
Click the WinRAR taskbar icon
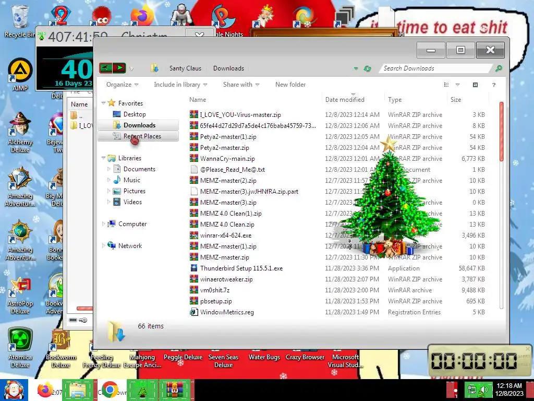pyautogui.click(x=174, y=390)
